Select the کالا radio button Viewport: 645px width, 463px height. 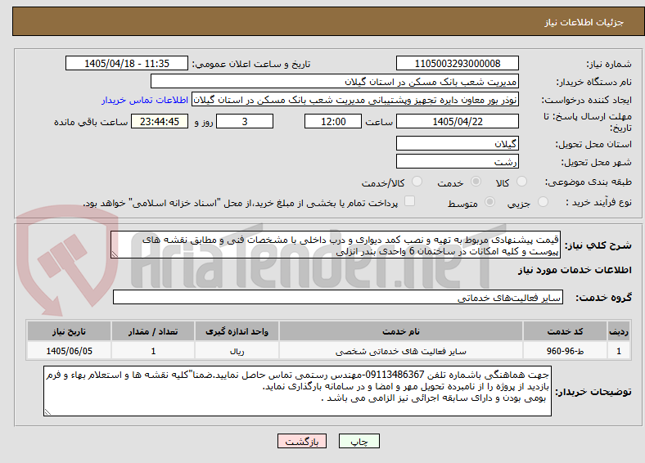[x=521, y=182]
